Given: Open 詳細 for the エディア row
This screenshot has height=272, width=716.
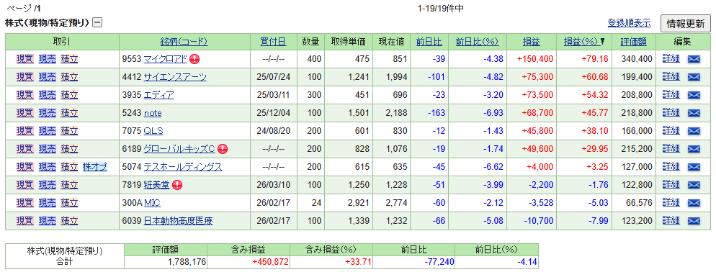Looking at the screenshot, I should pos(671,95).
